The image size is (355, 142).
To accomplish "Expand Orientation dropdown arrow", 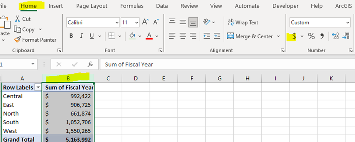I will 213,22.
